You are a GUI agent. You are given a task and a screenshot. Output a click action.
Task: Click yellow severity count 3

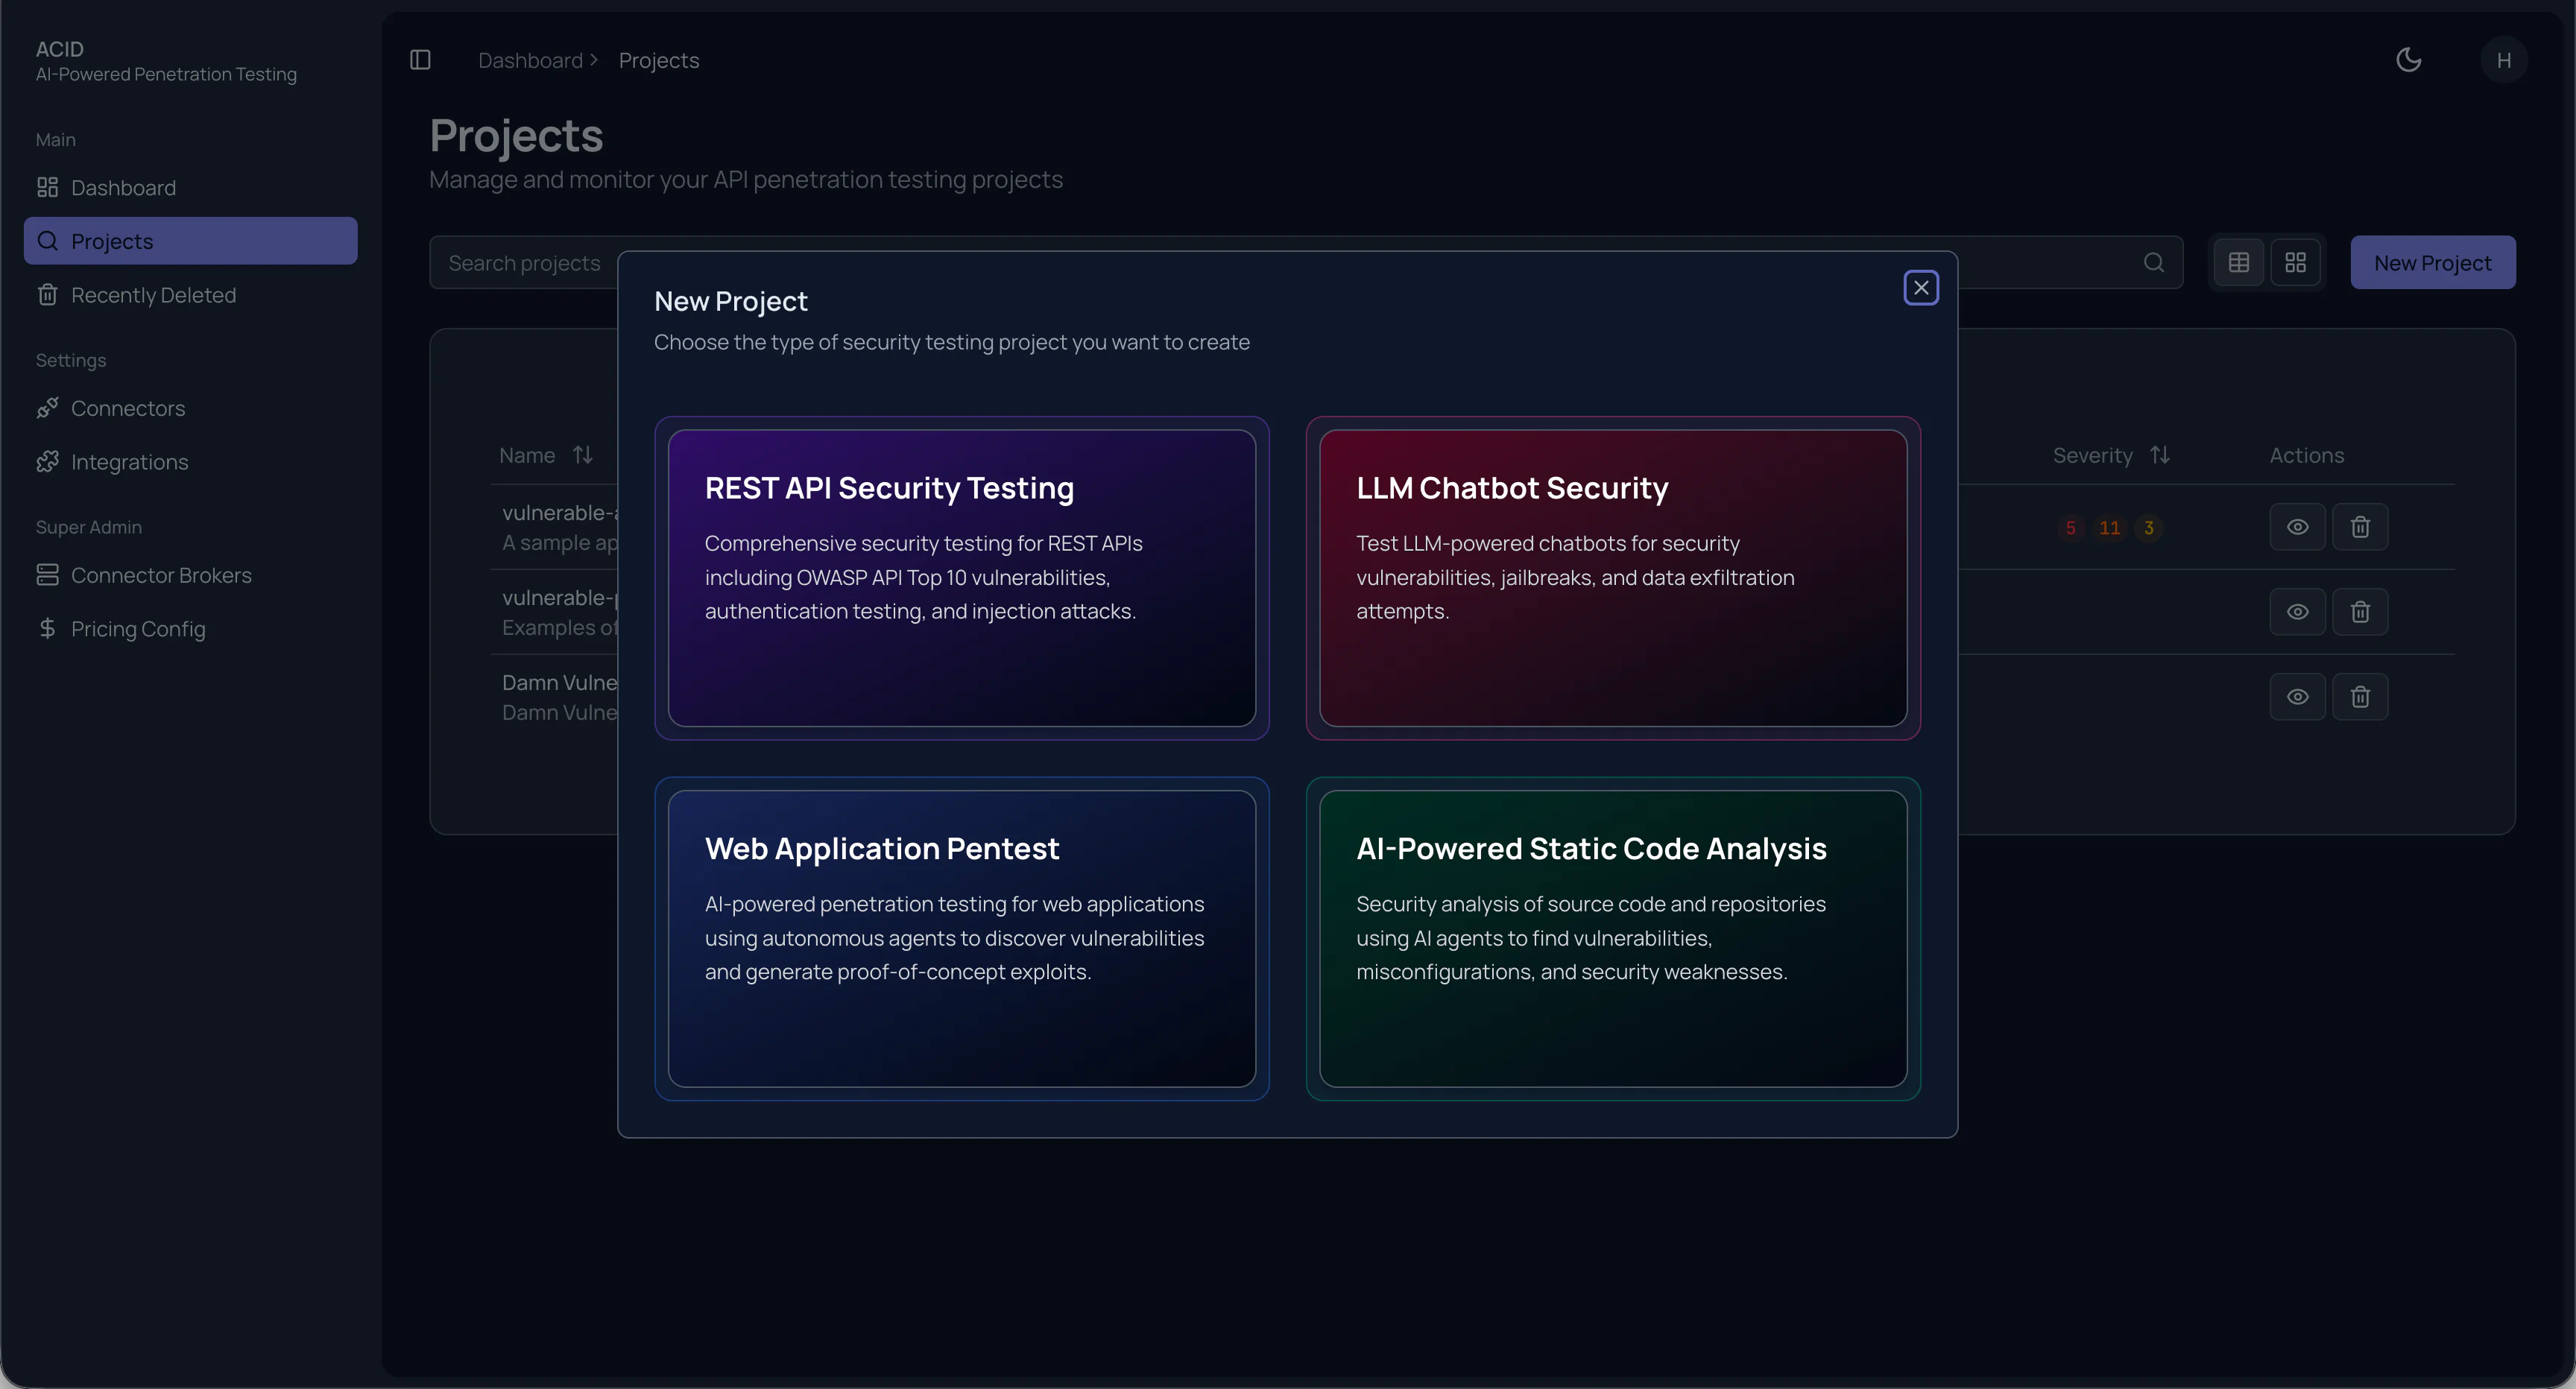tap(2149, 528)
